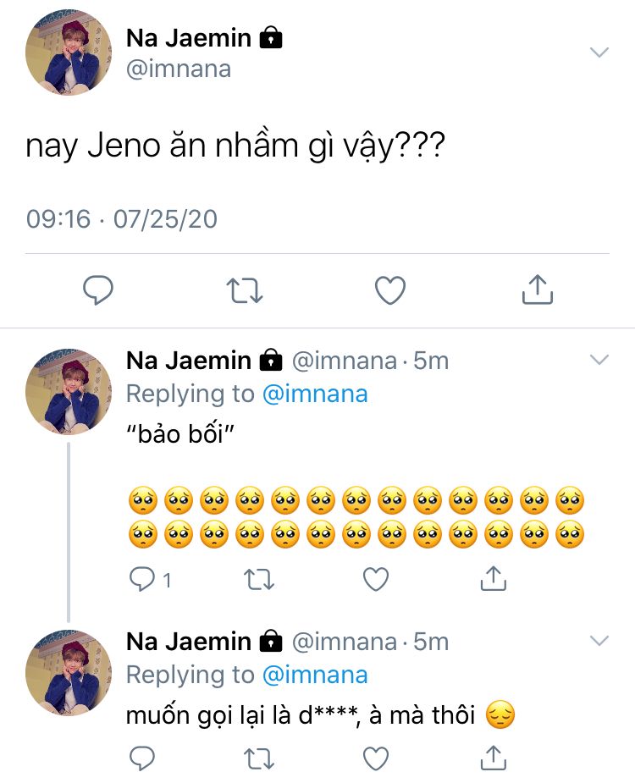Open Na Jaemin's profile picture on main tweet

point(69,54)
